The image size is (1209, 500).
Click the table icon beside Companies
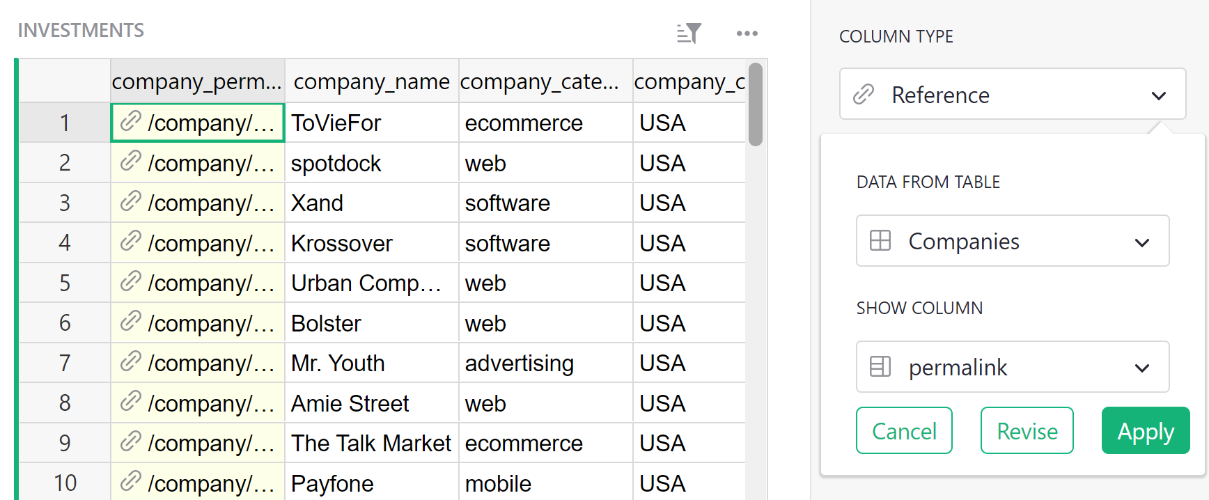pyautogui.click(x=880, y=241)
